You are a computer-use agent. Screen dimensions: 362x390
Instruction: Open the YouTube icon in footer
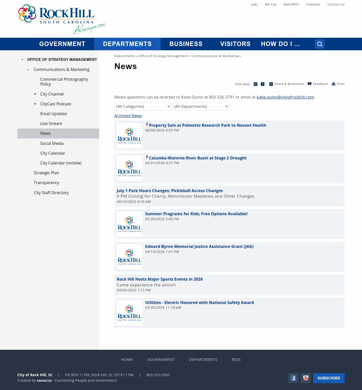coord(306,378)
